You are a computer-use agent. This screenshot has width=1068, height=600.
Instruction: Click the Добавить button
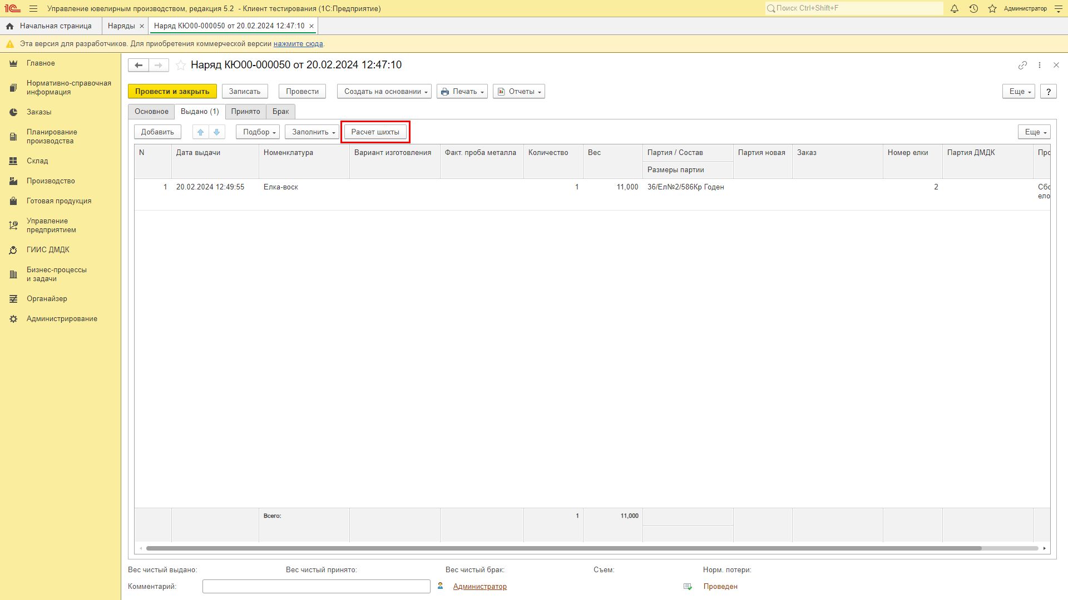click(x=157, y=132)
